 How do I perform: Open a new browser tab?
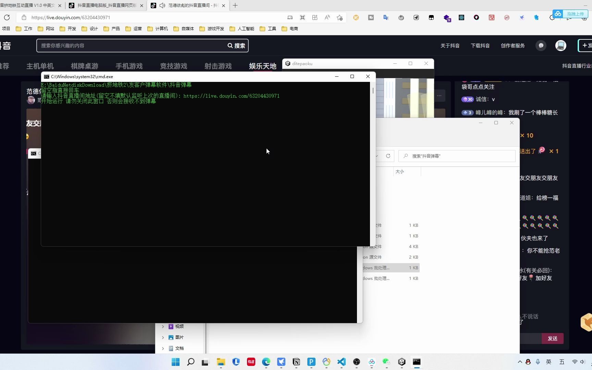coord(235,5)
